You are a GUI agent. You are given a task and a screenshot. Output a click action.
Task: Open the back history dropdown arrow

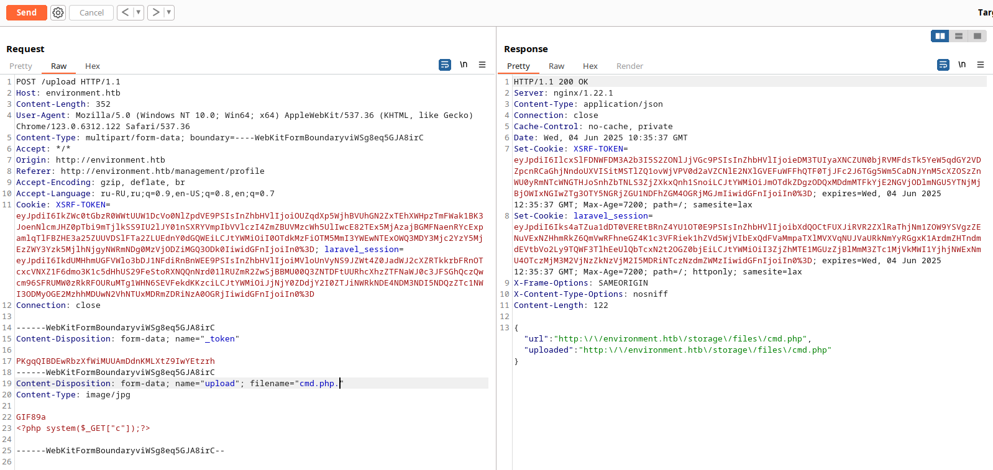(x=138, y=12)
